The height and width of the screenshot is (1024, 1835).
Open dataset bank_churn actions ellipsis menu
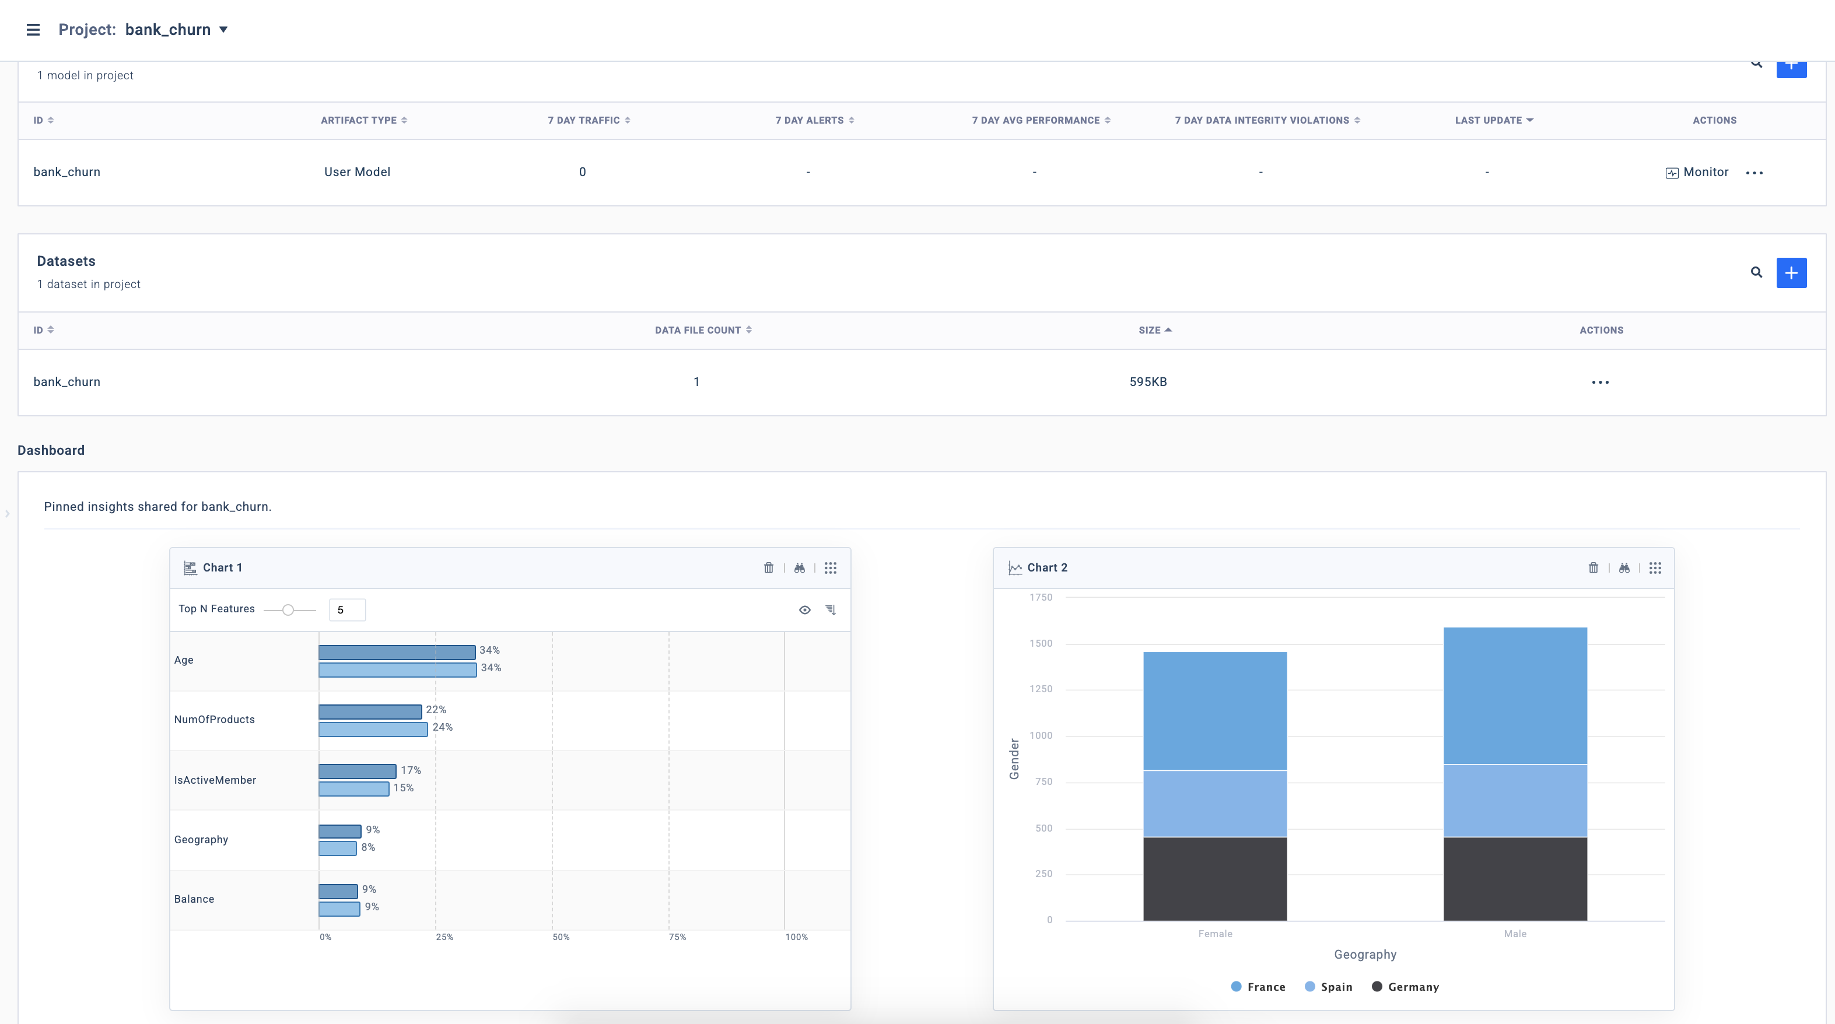click(x=1600, y=383)
